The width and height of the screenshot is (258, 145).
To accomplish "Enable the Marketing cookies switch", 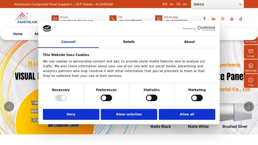I will click(x=197, y=98).
